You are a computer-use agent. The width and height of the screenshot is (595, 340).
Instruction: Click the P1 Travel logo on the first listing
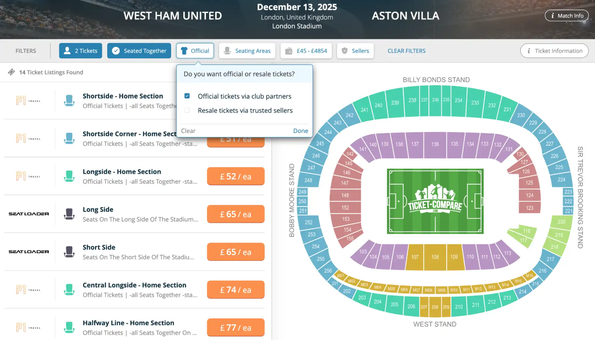(28, 101)
